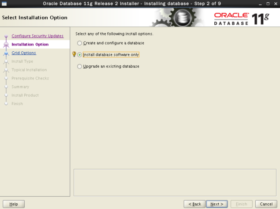Viewport: 280px width, 209px height.
Task: Choose Upgrade an existing database
Action: [x=79, y=66]
